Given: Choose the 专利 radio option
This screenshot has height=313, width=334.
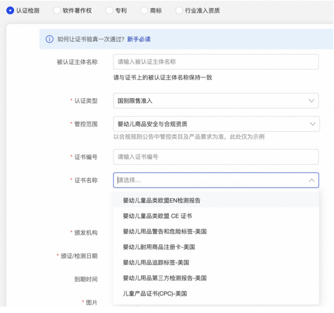Looking at the screenshot, I should tap(109, 11).
